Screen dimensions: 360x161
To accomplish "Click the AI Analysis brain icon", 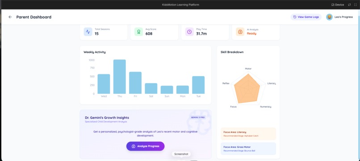I will coord(240,32).
